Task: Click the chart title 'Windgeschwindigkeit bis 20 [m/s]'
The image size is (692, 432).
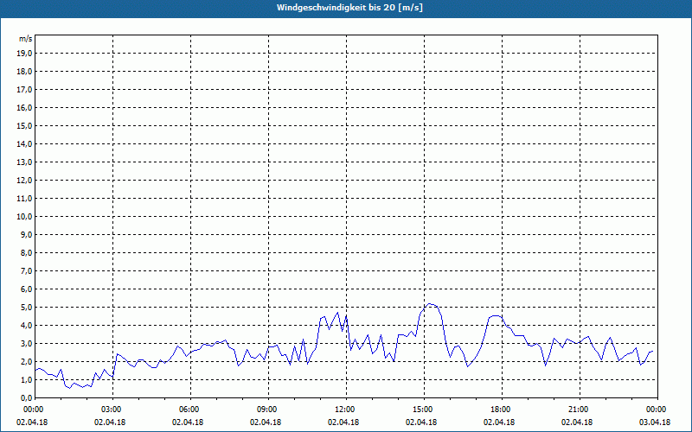Action: [x=349, y=8]
